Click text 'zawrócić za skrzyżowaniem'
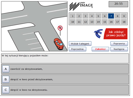This screenshot has width=133, height=98. point(26,69)
